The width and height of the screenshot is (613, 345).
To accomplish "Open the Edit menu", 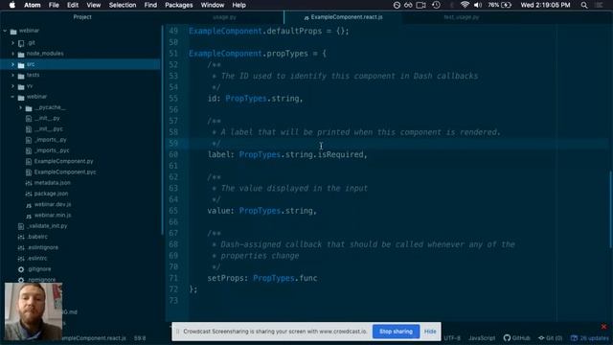I will (73, 5).
